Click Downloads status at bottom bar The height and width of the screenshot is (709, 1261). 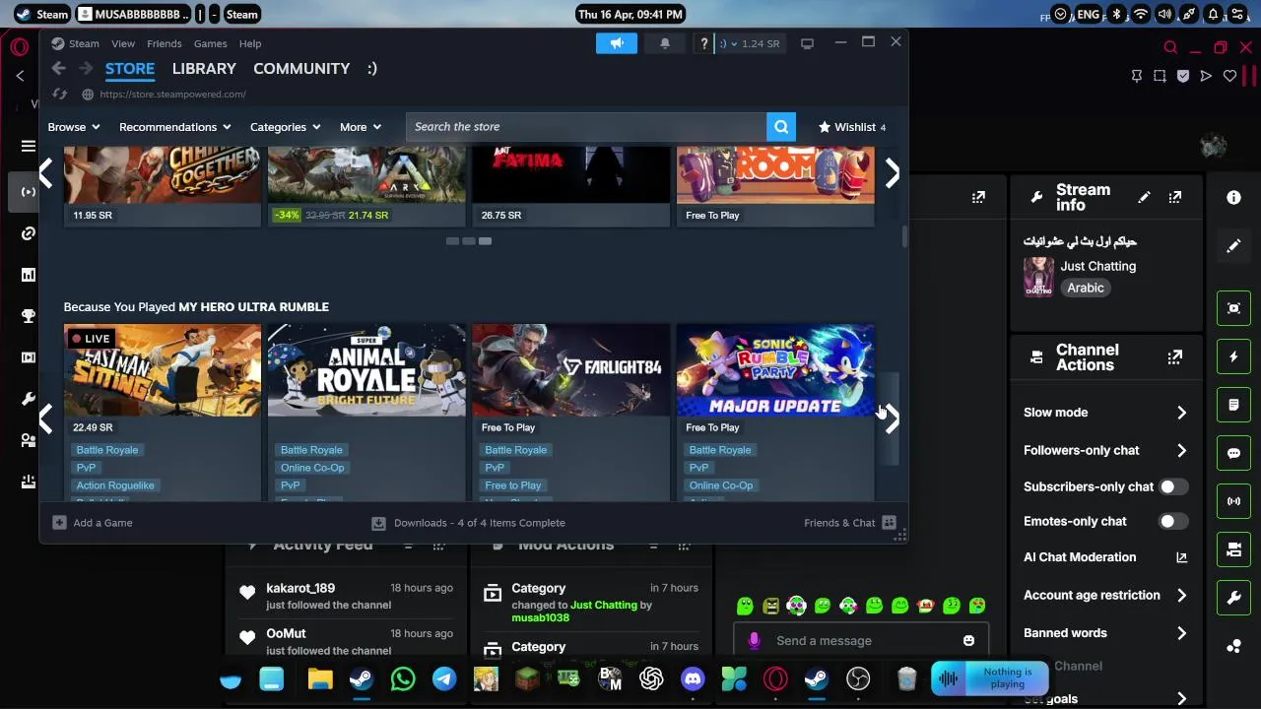pos(468,523)
